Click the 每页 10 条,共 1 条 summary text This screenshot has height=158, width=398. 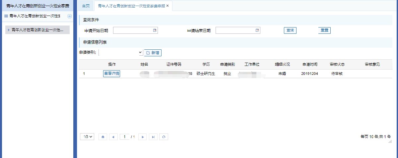tap(376, 136)
